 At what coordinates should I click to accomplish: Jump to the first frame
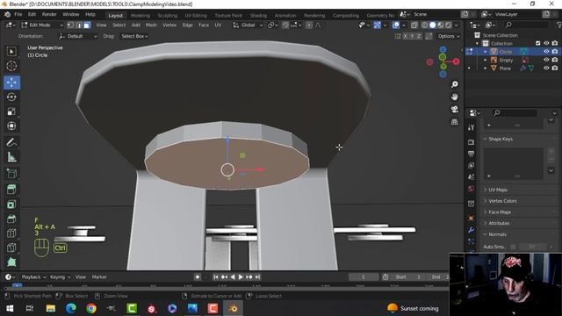[x=215, y=277]
